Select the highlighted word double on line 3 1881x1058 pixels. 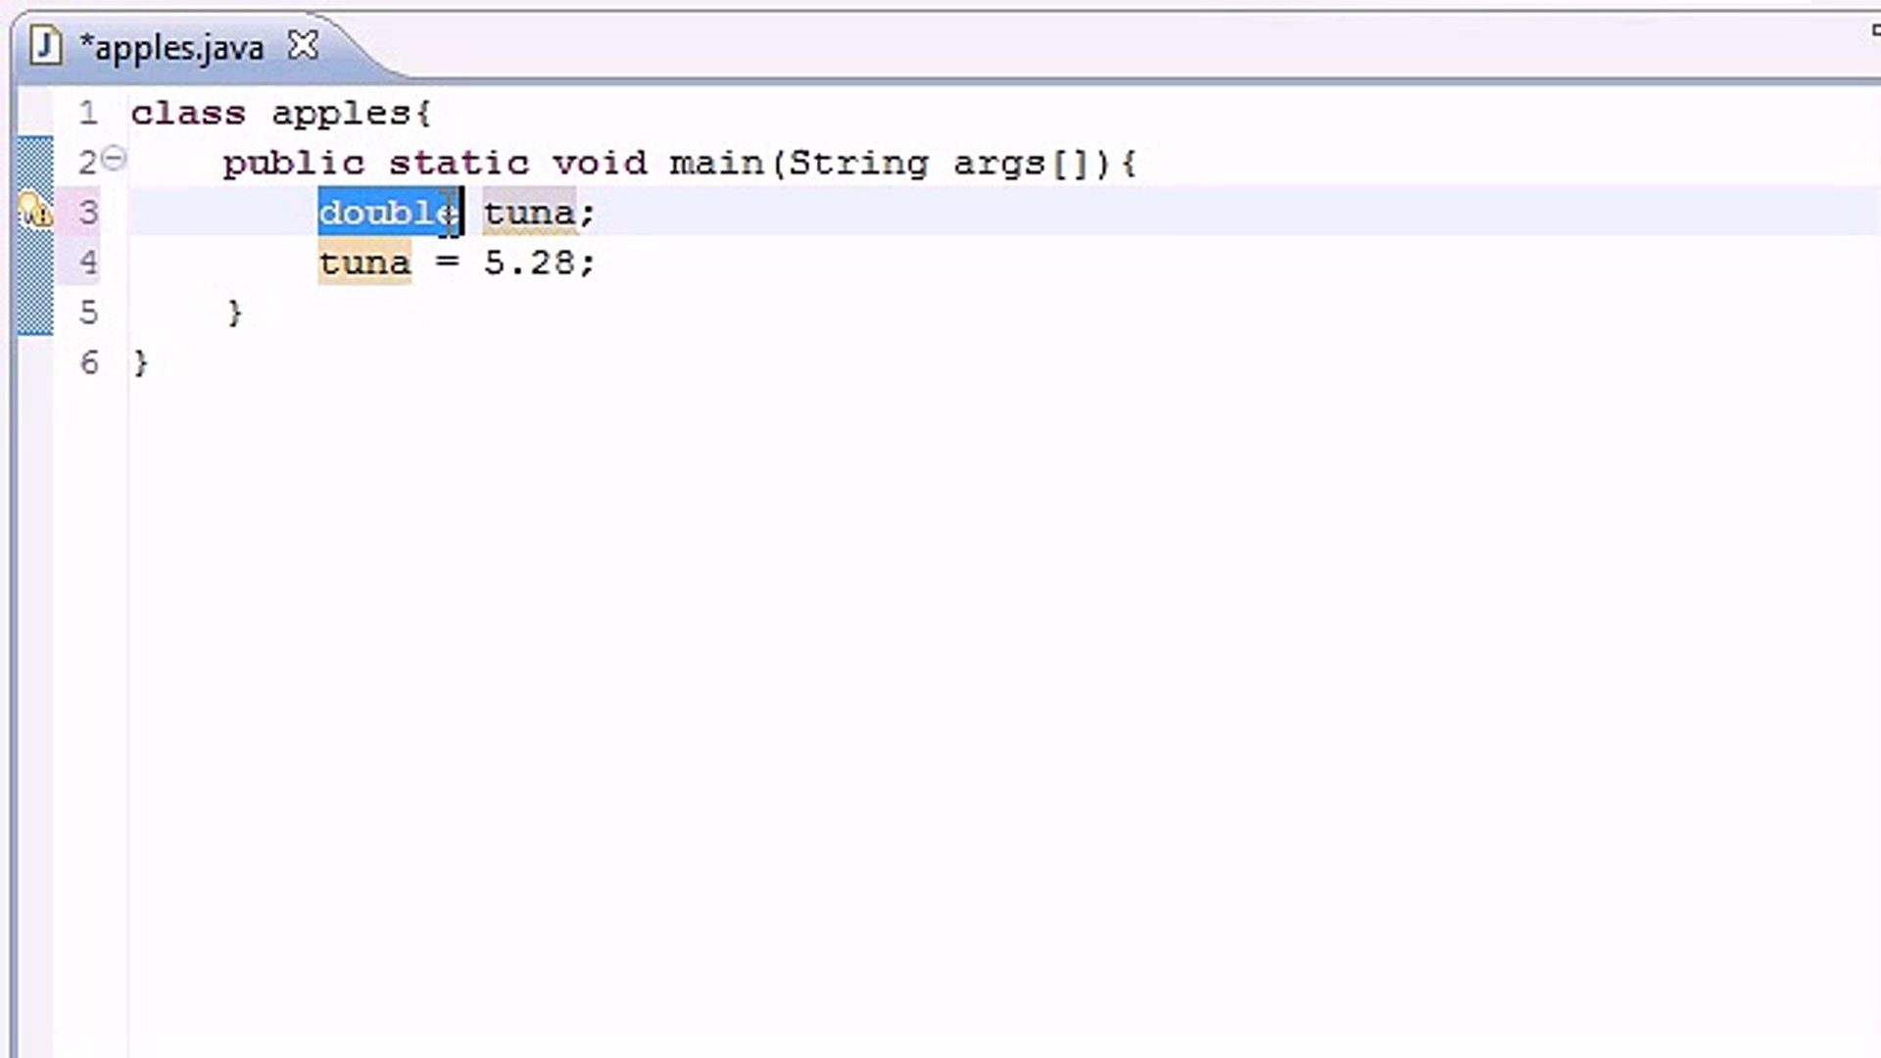click(x=387, y=213)
